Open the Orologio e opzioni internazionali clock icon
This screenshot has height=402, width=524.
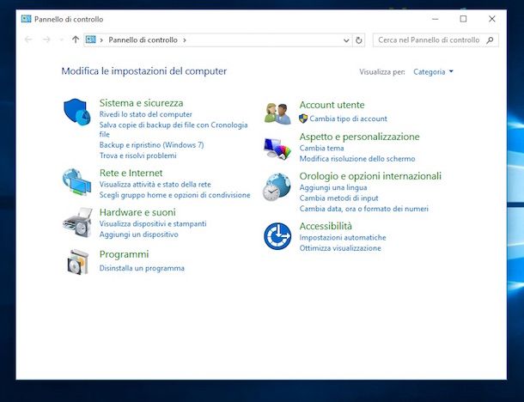[277, 186]
